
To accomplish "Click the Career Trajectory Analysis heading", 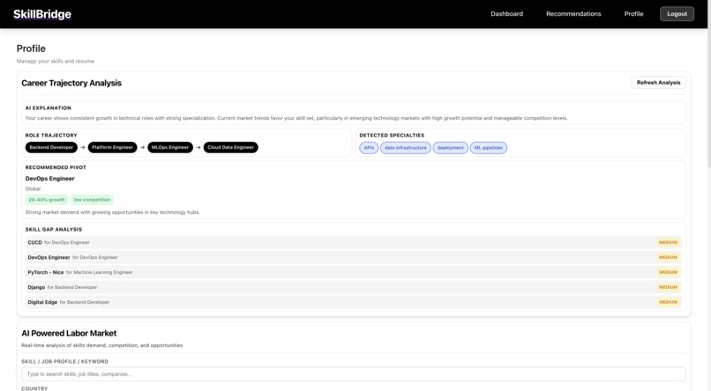I will tap(71, 84).
